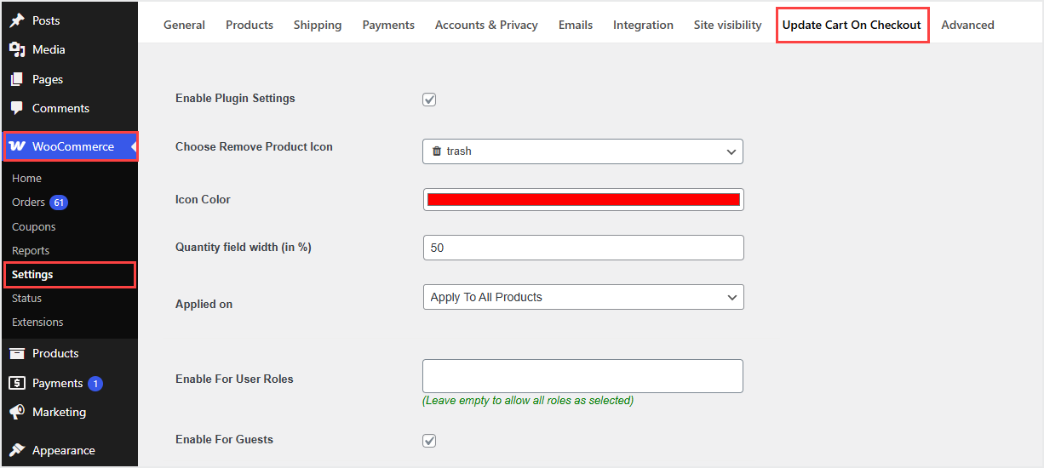Viewport: 1044px width, 468px height.
Task: Click the WooCommerce logo icon
Action: point(17,146)
